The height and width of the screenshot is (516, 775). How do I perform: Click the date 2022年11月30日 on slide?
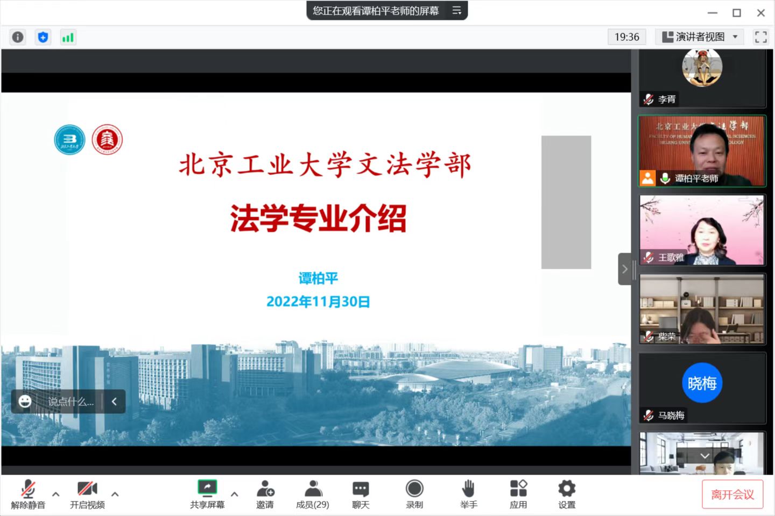tap(318, 302)
